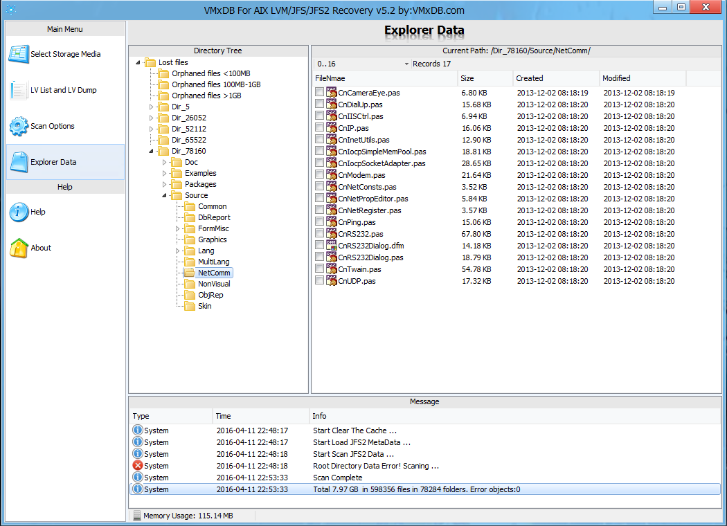Click the CnPing.pas file icon
Image resolution: width=727 pixels, height=526 pixels.
(331, 221)
